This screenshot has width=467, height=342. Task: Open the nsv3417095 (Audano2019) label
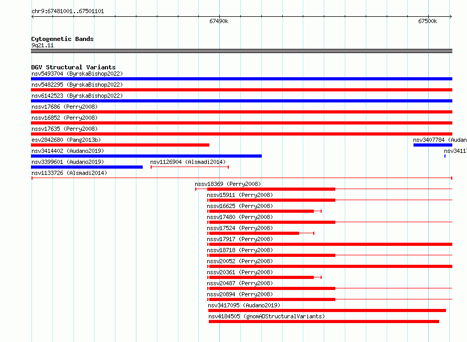pos(244,305)
